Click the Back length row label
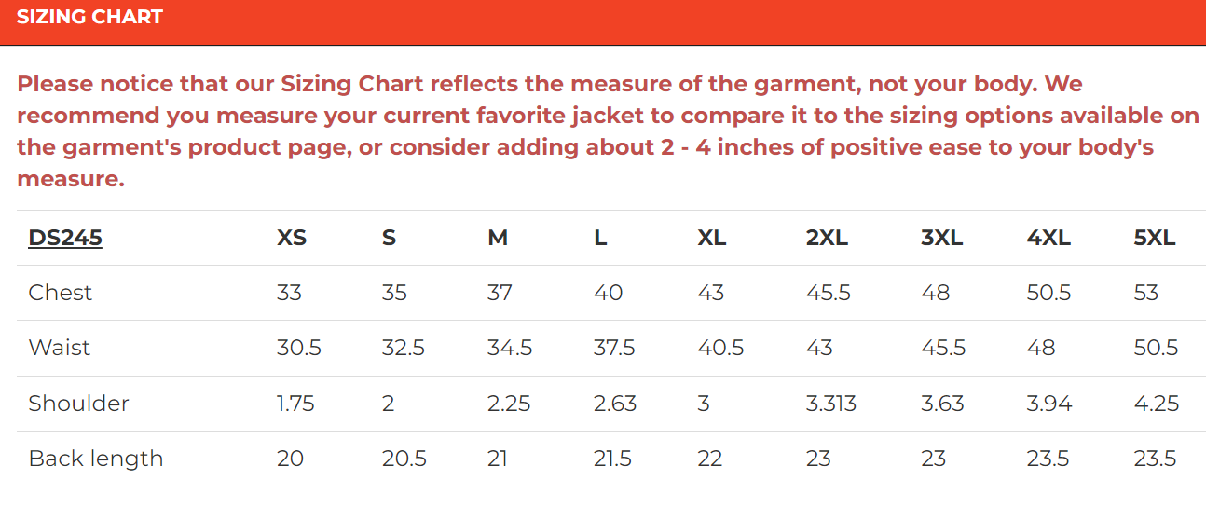This screenshot has width=1206, height=521. [x=96, y=459]
